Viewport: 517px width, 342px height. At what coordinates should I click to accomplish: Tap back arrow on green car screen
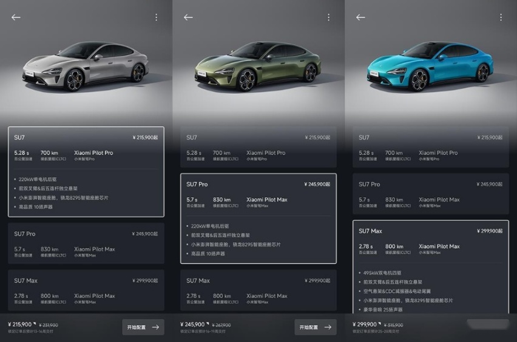coord(188,18)
